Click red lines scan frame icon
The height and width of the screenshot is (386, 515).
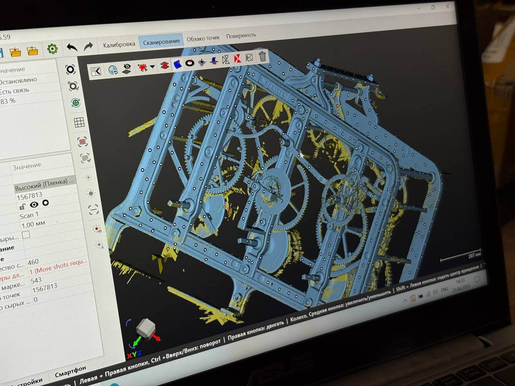82,141
